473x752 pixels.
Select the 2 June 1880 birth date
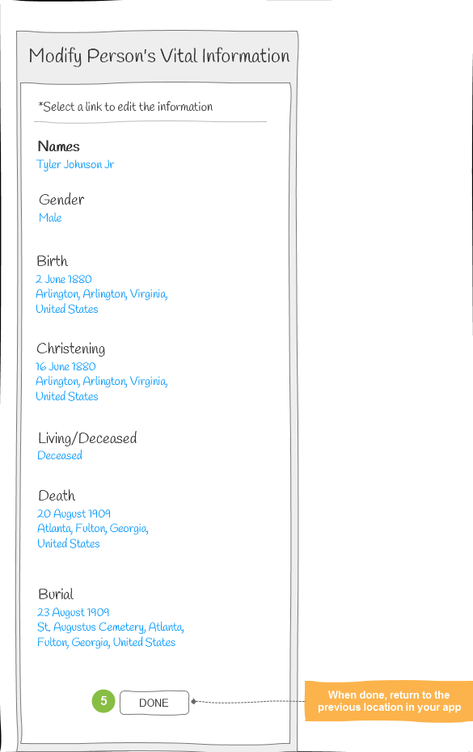(64, 279)
